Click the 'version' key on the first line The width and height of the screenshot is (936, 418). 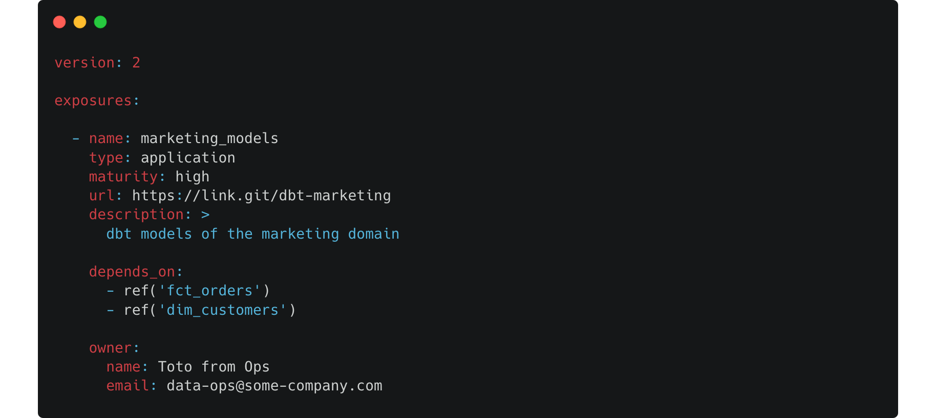point(84,63)
